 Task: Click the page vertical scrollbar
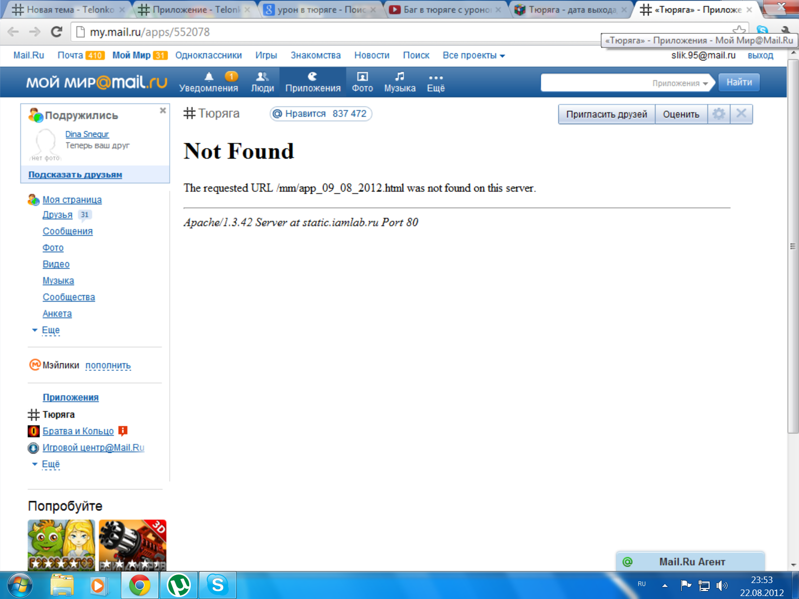point(793,246)
